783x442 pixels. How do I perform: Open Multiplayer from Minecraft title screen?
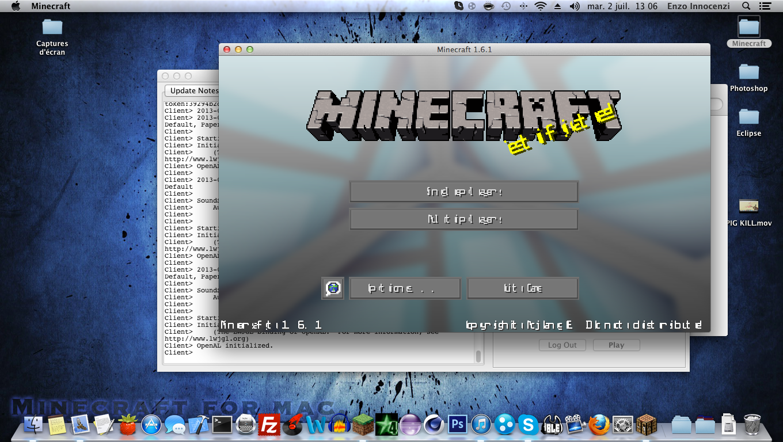(464, 219)
